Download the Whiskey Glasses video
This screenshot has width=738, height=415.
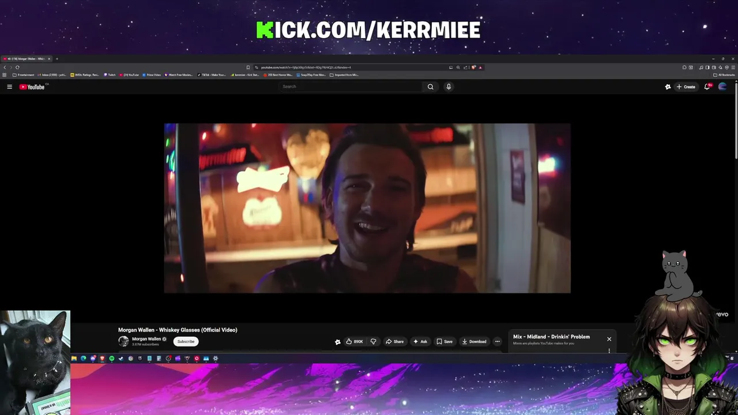click(474, 341)
